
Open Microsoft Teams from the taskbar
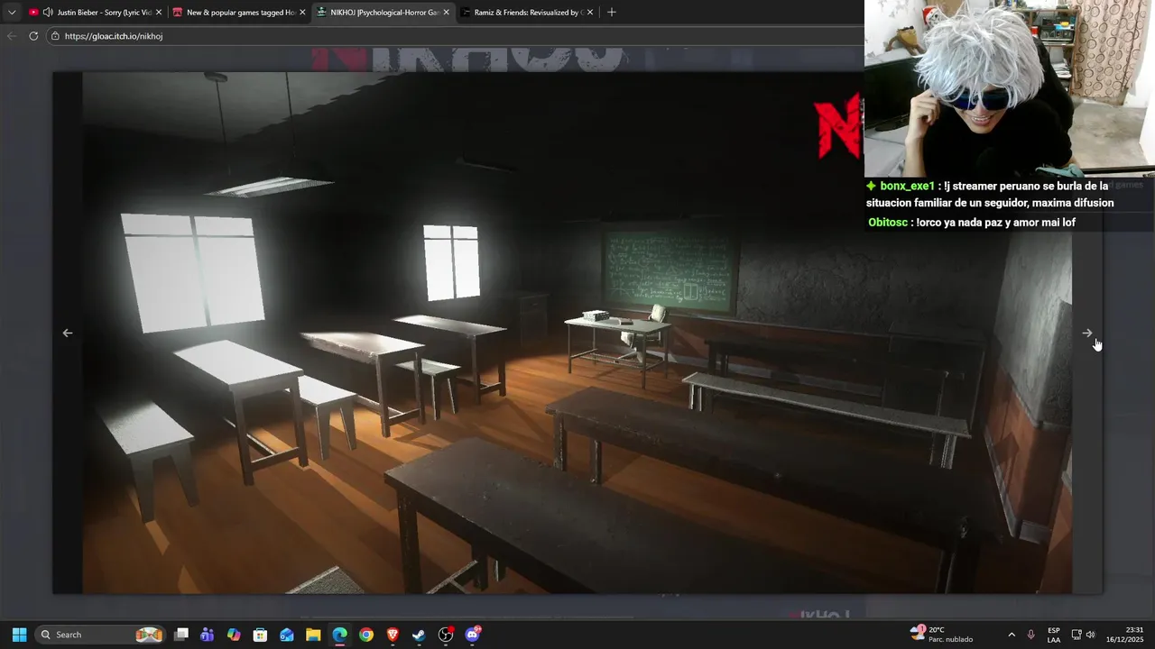(x=208, y=635)
